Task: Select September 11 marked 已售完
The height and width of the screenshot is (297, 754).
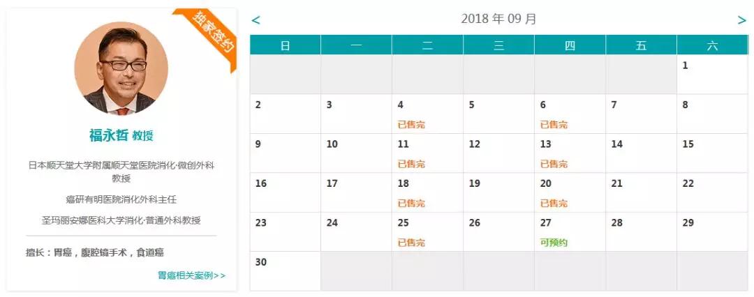Action: (x=427, y=153)
